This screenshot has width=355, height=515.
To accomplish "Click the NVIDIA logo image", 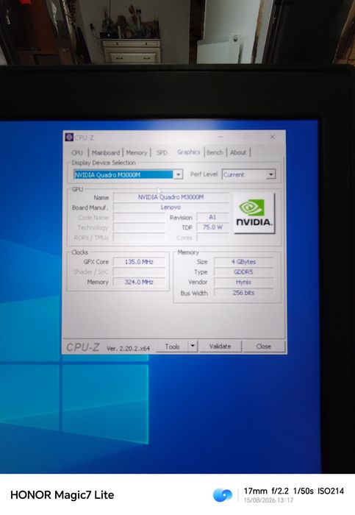I will [254, 213].
